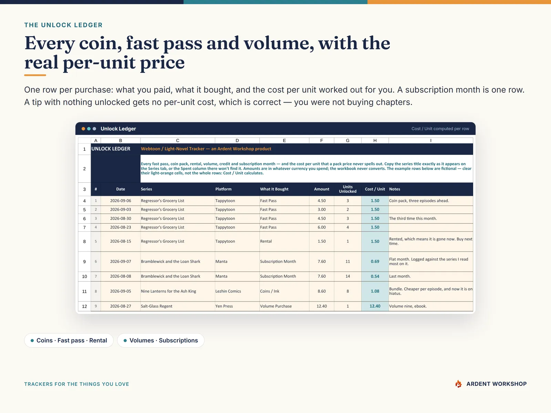The width and height of the screenshot is (551, 413).
Task: Select the Coins · Fast pass · Rental pill
Action: tap(69, 340)
